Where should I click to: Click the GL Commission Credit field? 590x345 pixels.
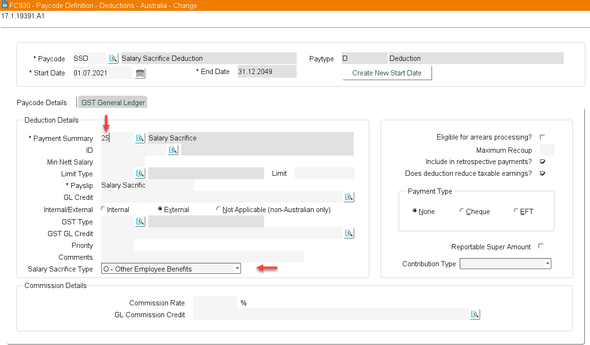click(331, 314)
